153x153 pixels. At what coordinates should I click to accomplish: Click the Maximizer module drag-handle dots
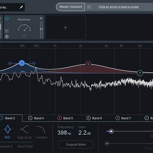pyautogui.click(x=24, y=36)
